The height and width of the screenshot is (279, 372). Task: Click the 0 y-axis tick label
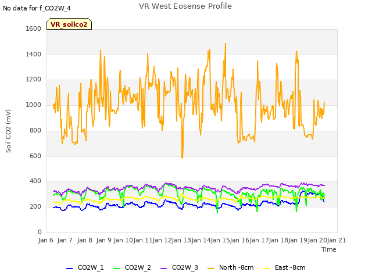coord(40,232)
